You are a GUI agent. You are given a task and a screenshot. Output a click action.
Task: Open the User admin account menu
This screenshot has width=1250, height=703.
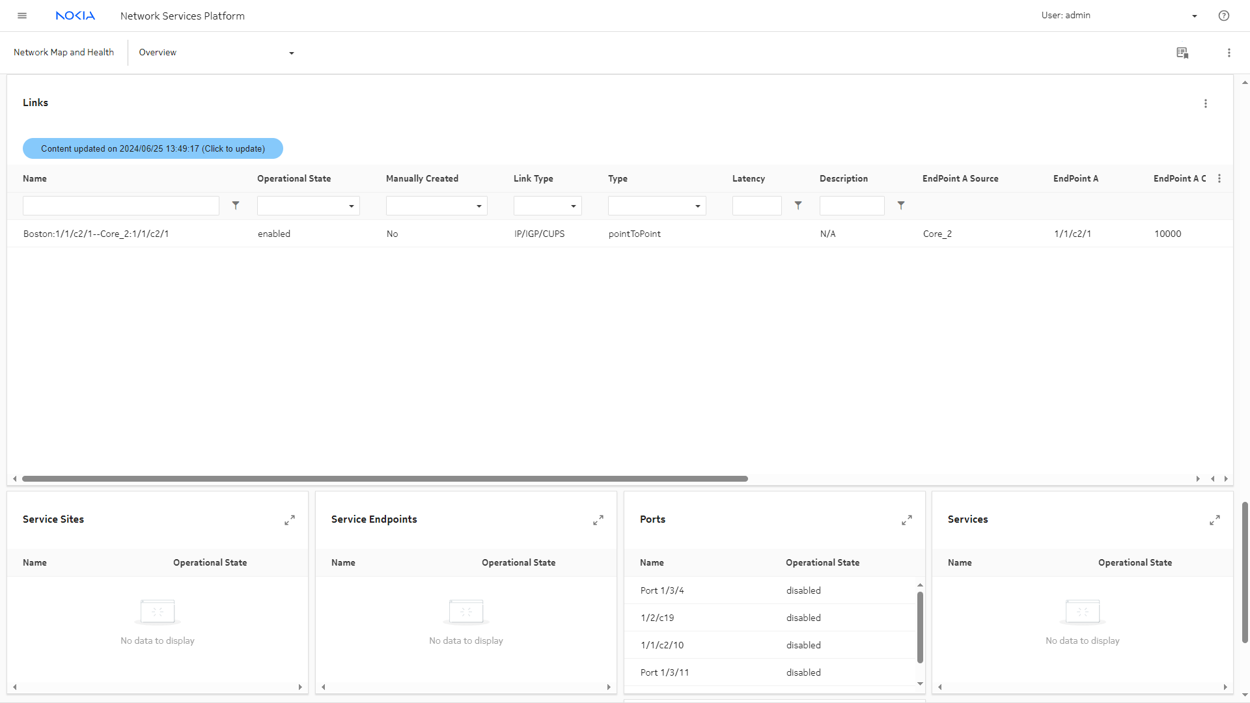pyautogui.click(x=1118, y=16)
